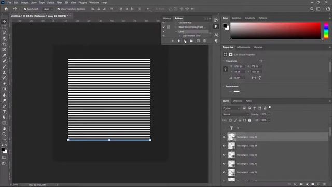Select the Brush tool
Image resolution: width=332 pixels, height=187 pixels.
[4, 66]
